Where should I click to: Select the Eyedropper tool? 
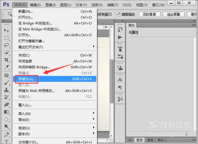coord(7,67)
